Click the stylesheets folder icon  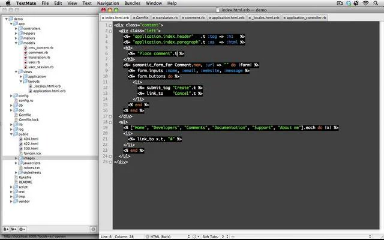coord(20,172)
